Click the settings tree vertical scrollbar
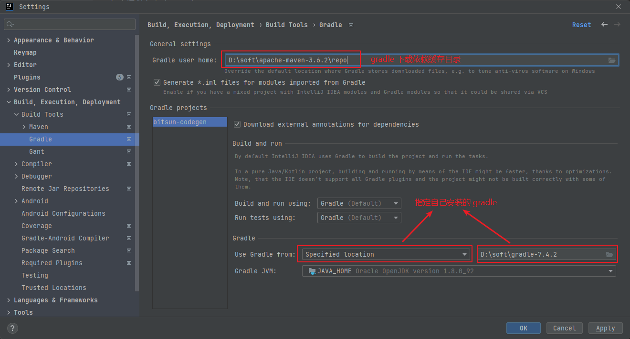Image resolution: width=630 pixels, height=339 pixels. (x=137, y=162)
